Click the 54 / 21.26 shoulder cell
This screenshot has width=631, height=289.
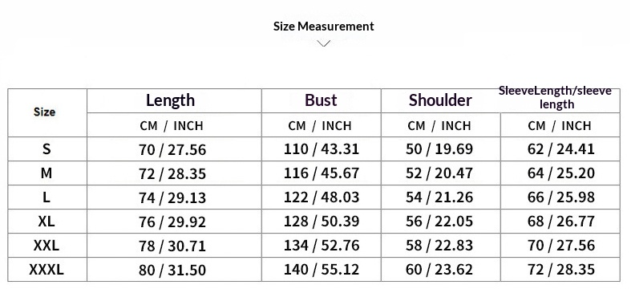pos(439,197)
